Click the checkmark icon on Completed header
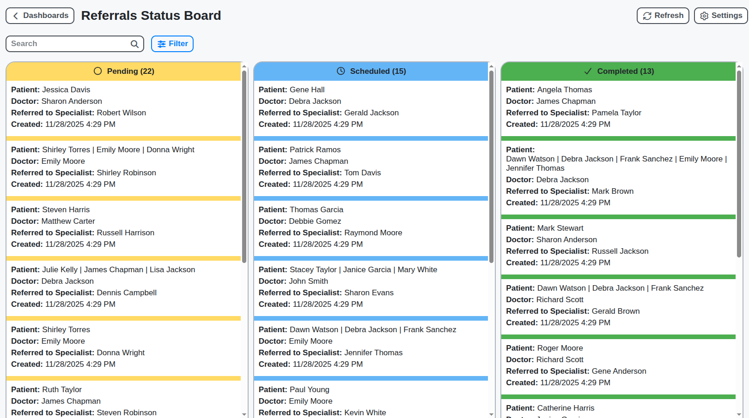749x418 pixels. click(x=587, y=71)
